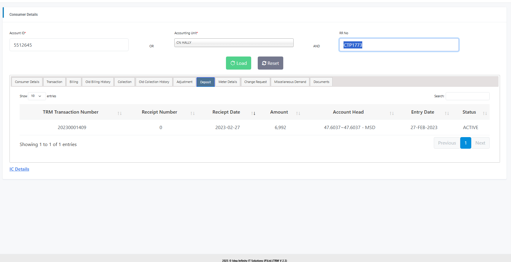This screenshot has width=511, height=262.
Task: Open the IC Details link
Action: (x=19, y=169)
